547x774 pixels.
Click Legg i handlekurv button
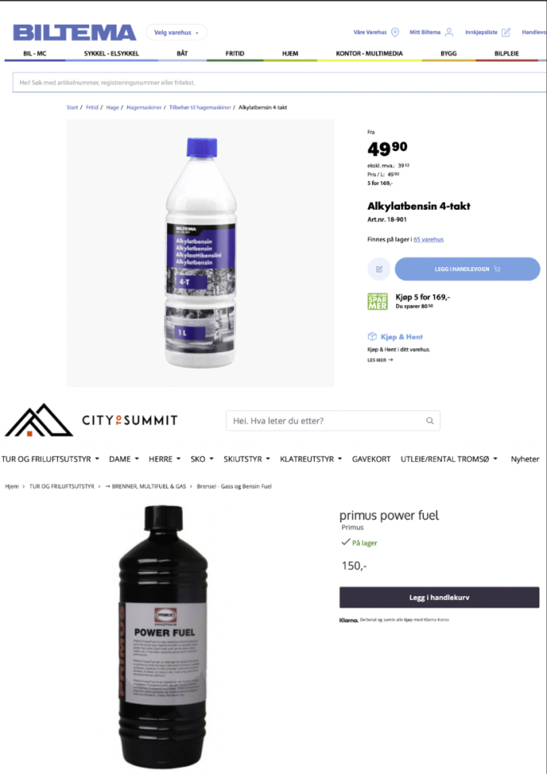(439, 598)
